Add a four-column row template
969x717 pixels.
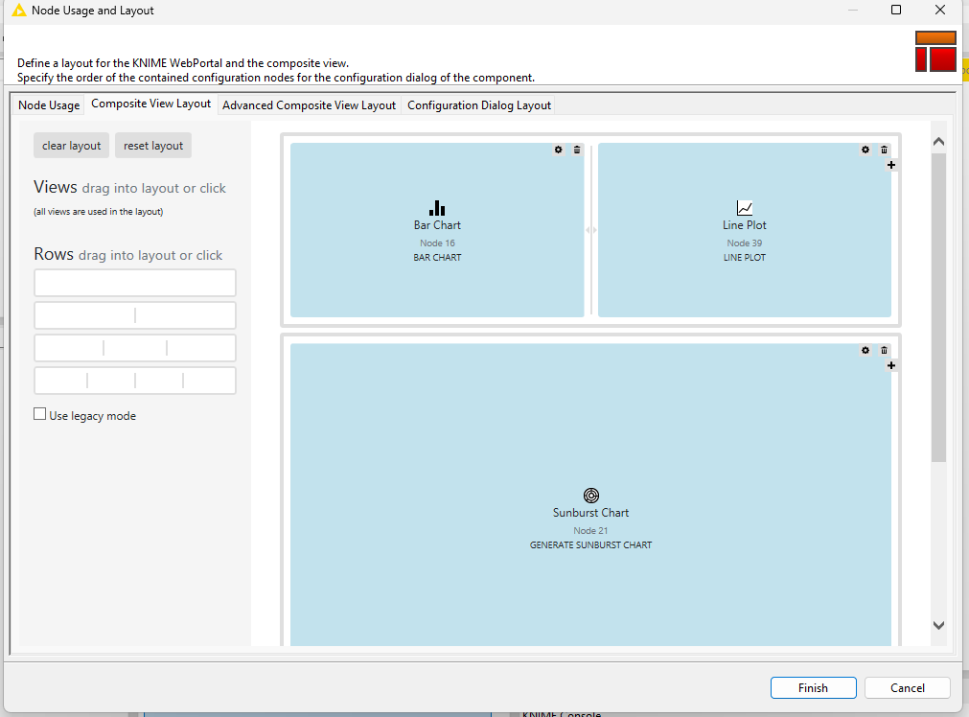(135, 381)
